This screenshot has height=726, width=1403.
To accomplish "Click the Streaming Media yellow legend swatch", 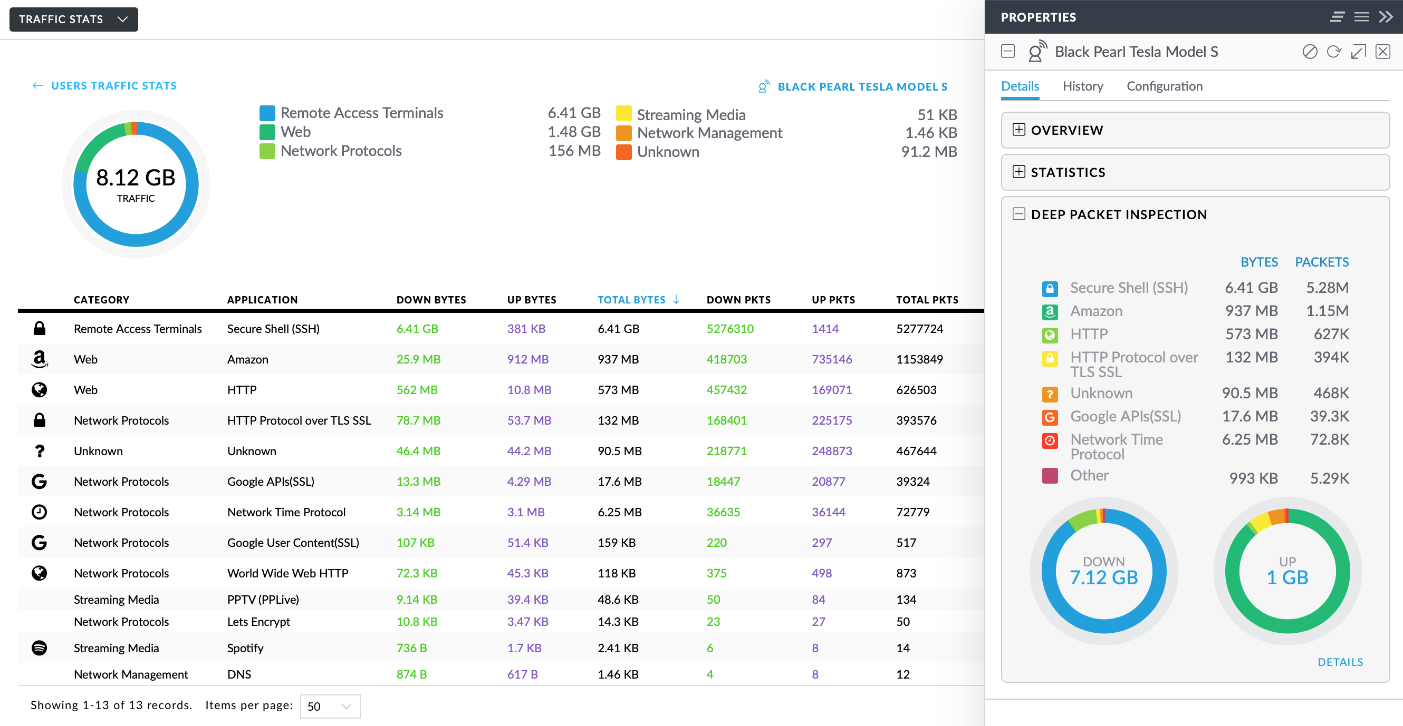I will (623, 114).
